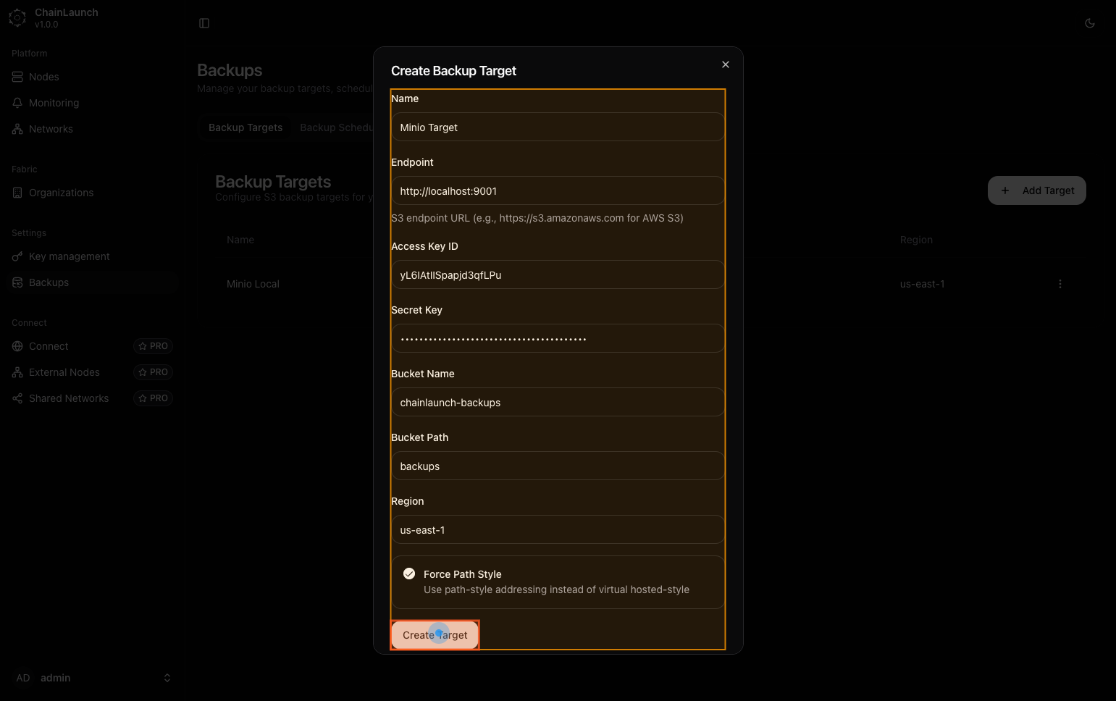Click the Key management key icon
Screen dimensions: 1116x701
point(17,256)
